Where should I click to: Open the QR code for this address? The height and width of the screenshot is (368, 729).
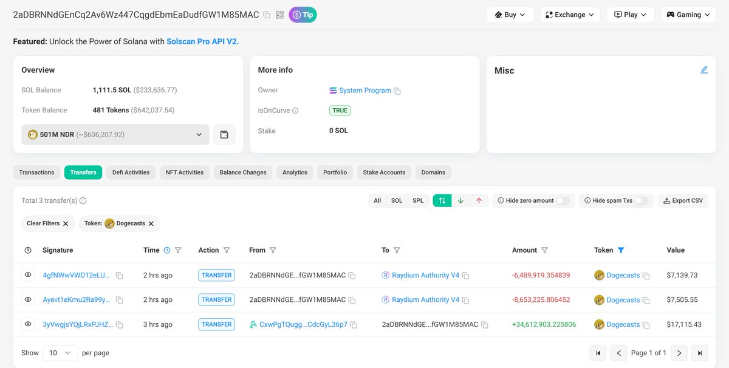click(279, 15)
